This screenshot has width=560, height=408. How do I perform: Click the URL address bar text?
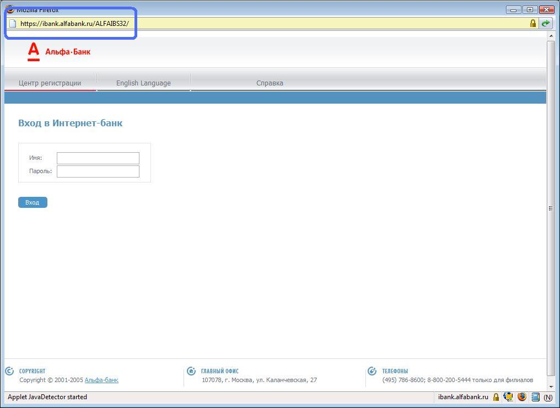[x=74, y=24]
